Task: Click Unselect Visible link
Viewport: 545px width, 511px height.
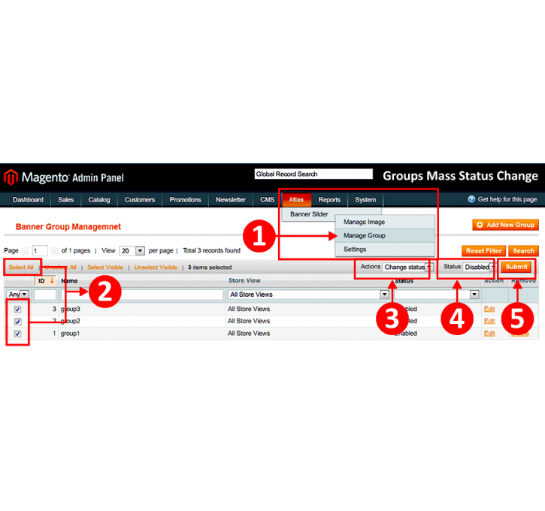Action: (156, 268)
